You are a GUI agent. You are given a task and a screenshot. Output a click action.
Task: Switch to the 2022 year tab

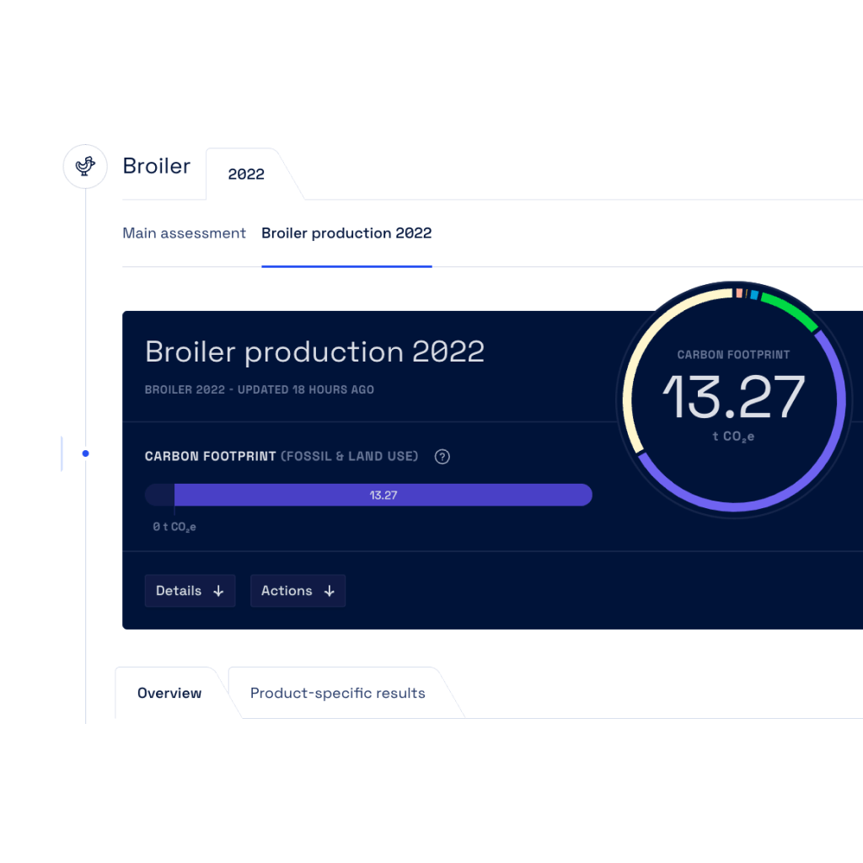pos(246,174)
